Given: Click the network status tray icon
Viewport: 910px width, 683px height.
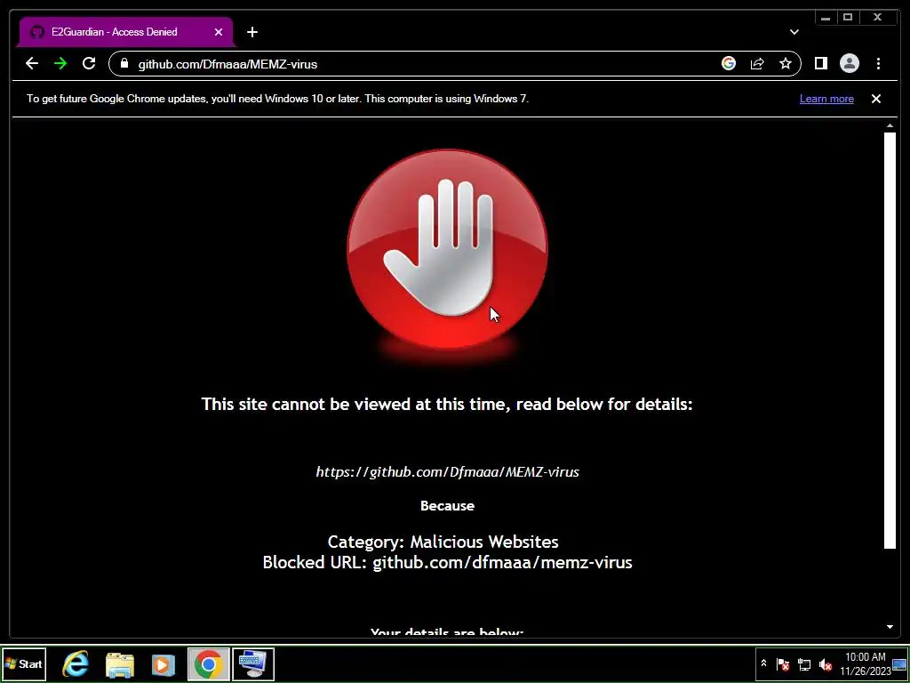Looking at the screenshot, I should [803, 663].
